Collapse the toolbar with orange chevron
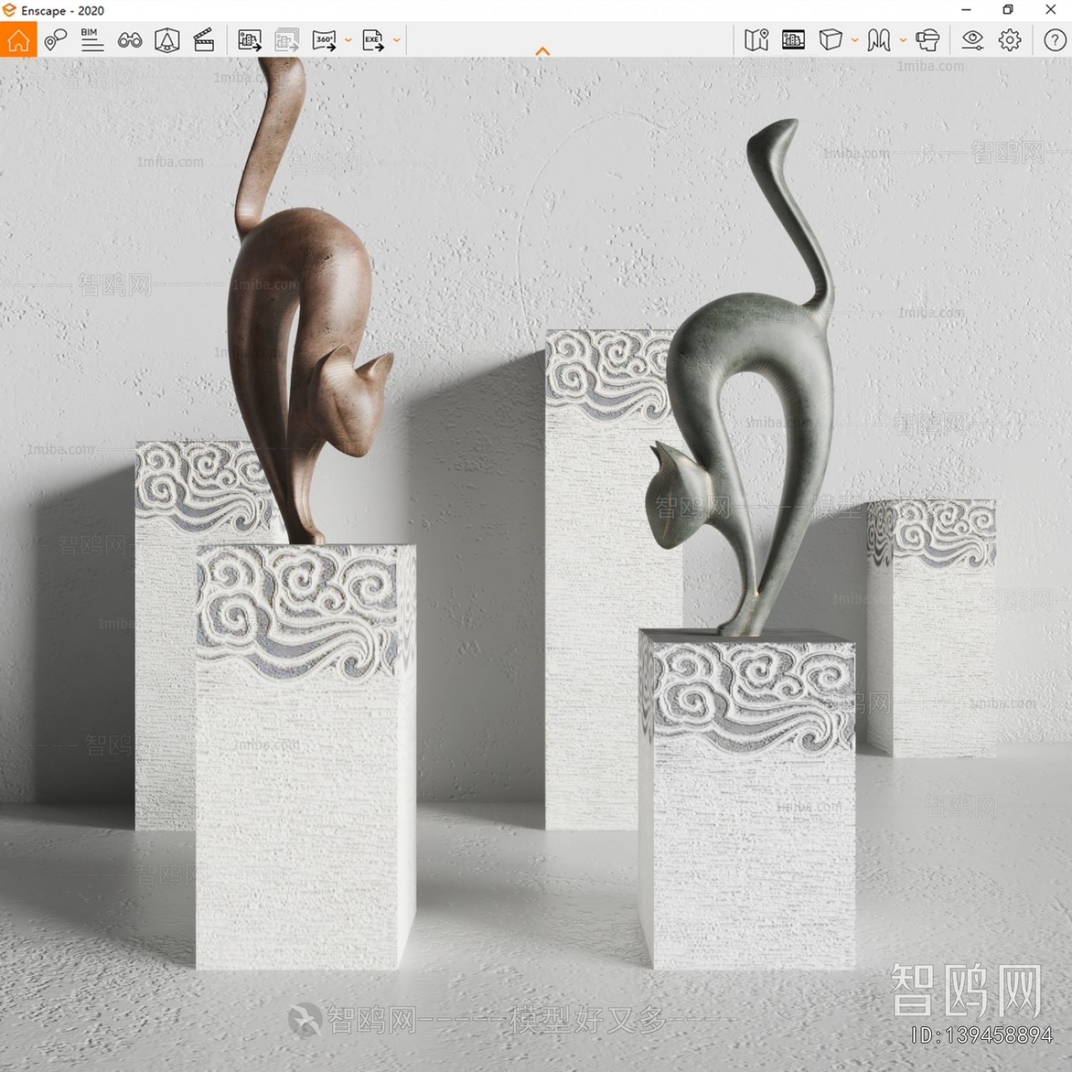1072x1072 pixels. (542, 51)
